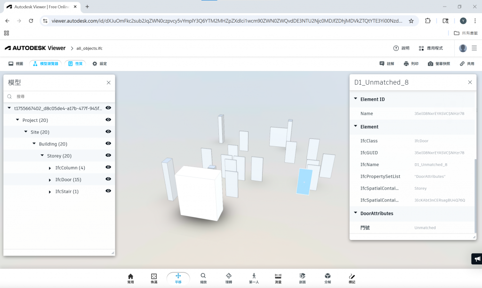Viewport: 482px width, 288px height.
Task: Toggle the Properties (性質) panel button
Action: click(75, 64)
